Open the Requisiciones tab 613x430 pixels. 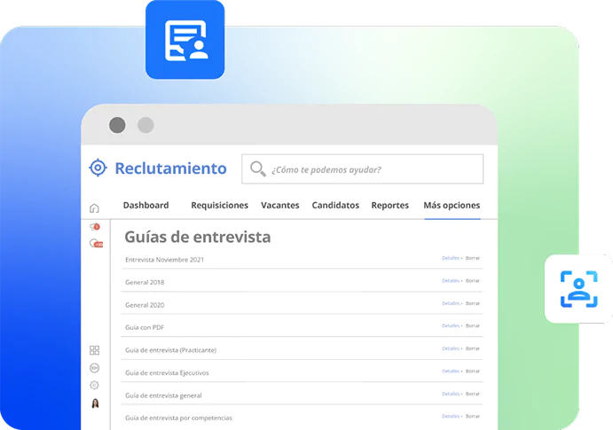click(x=219, y=206)
